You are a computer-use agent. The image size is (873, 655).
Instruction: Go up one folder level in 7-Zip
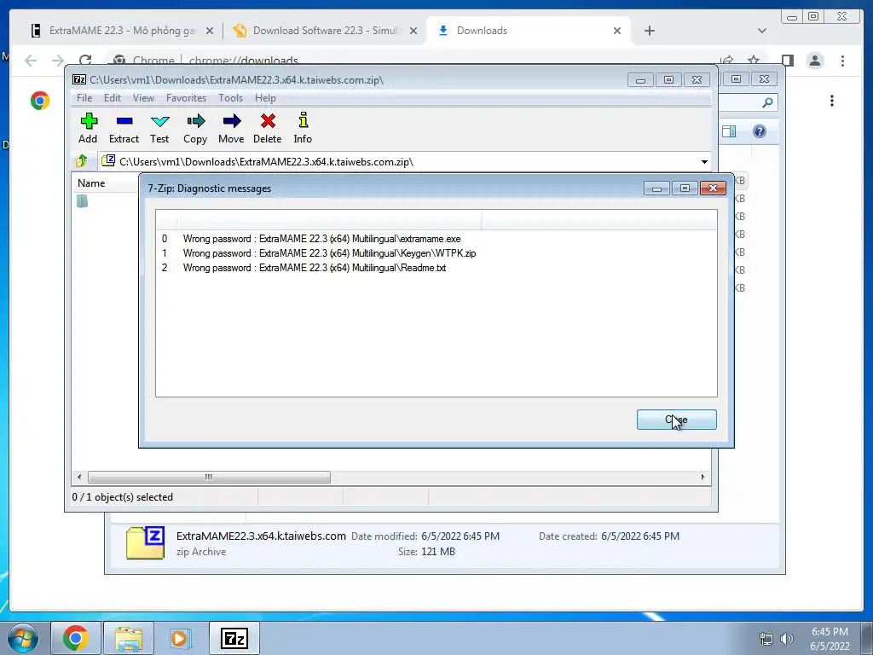[82, 161]
